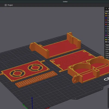Viewport: 109px width, 109px height.
Task: Click the collapse icon atop legend panel
Action: pos(106,8)
